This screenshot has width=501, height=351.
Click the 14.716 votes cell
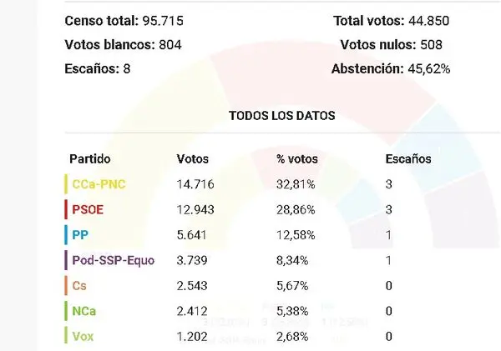pos(195,184)
